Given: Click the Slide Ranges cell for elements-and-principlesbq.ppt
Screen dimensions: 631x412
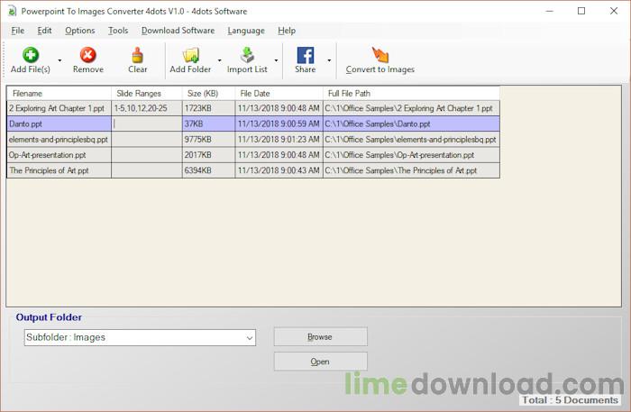Looking at the screenshot, I should coord(147,139).
